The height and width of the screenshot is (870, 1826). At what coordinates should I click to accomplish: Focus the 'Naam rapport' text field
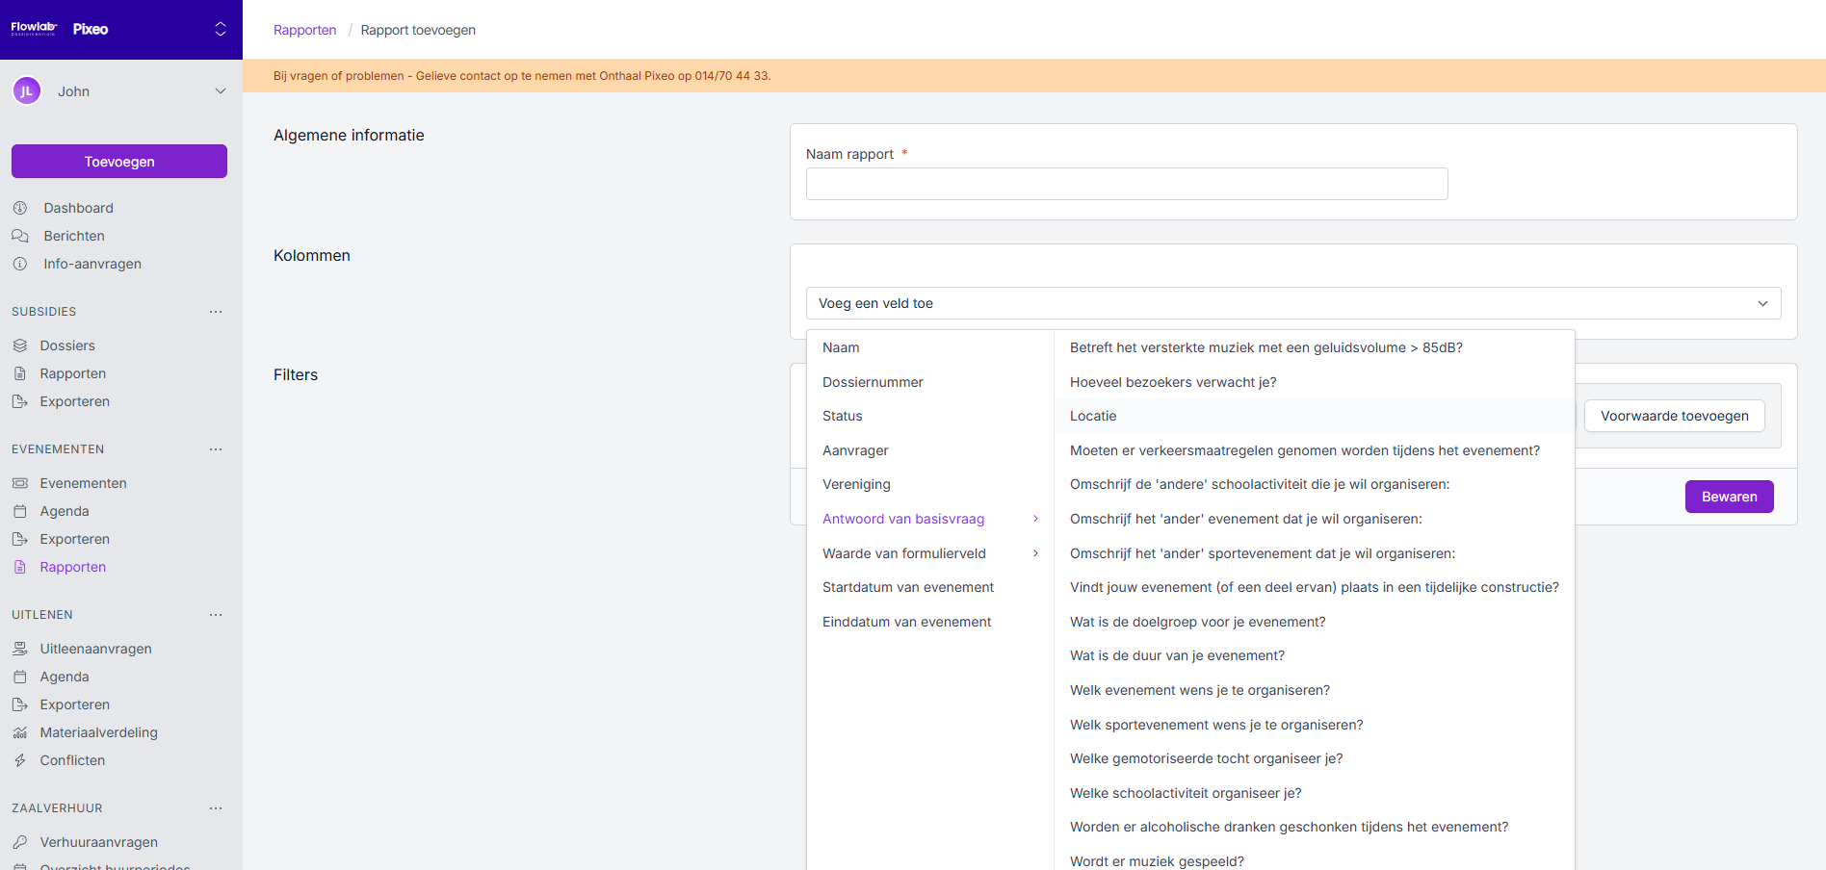(x=1126, y=184)
